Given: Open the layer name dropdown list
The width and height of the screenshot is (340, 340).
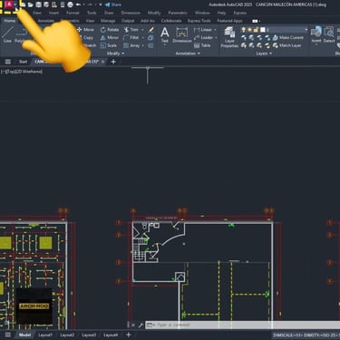Looking at the screenshot, I should 306,30.
